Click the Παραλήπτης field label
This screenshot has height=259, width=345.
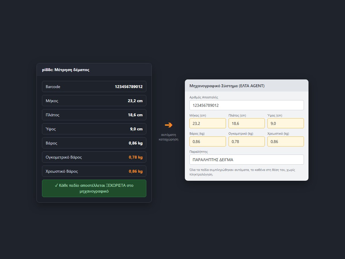199,152
